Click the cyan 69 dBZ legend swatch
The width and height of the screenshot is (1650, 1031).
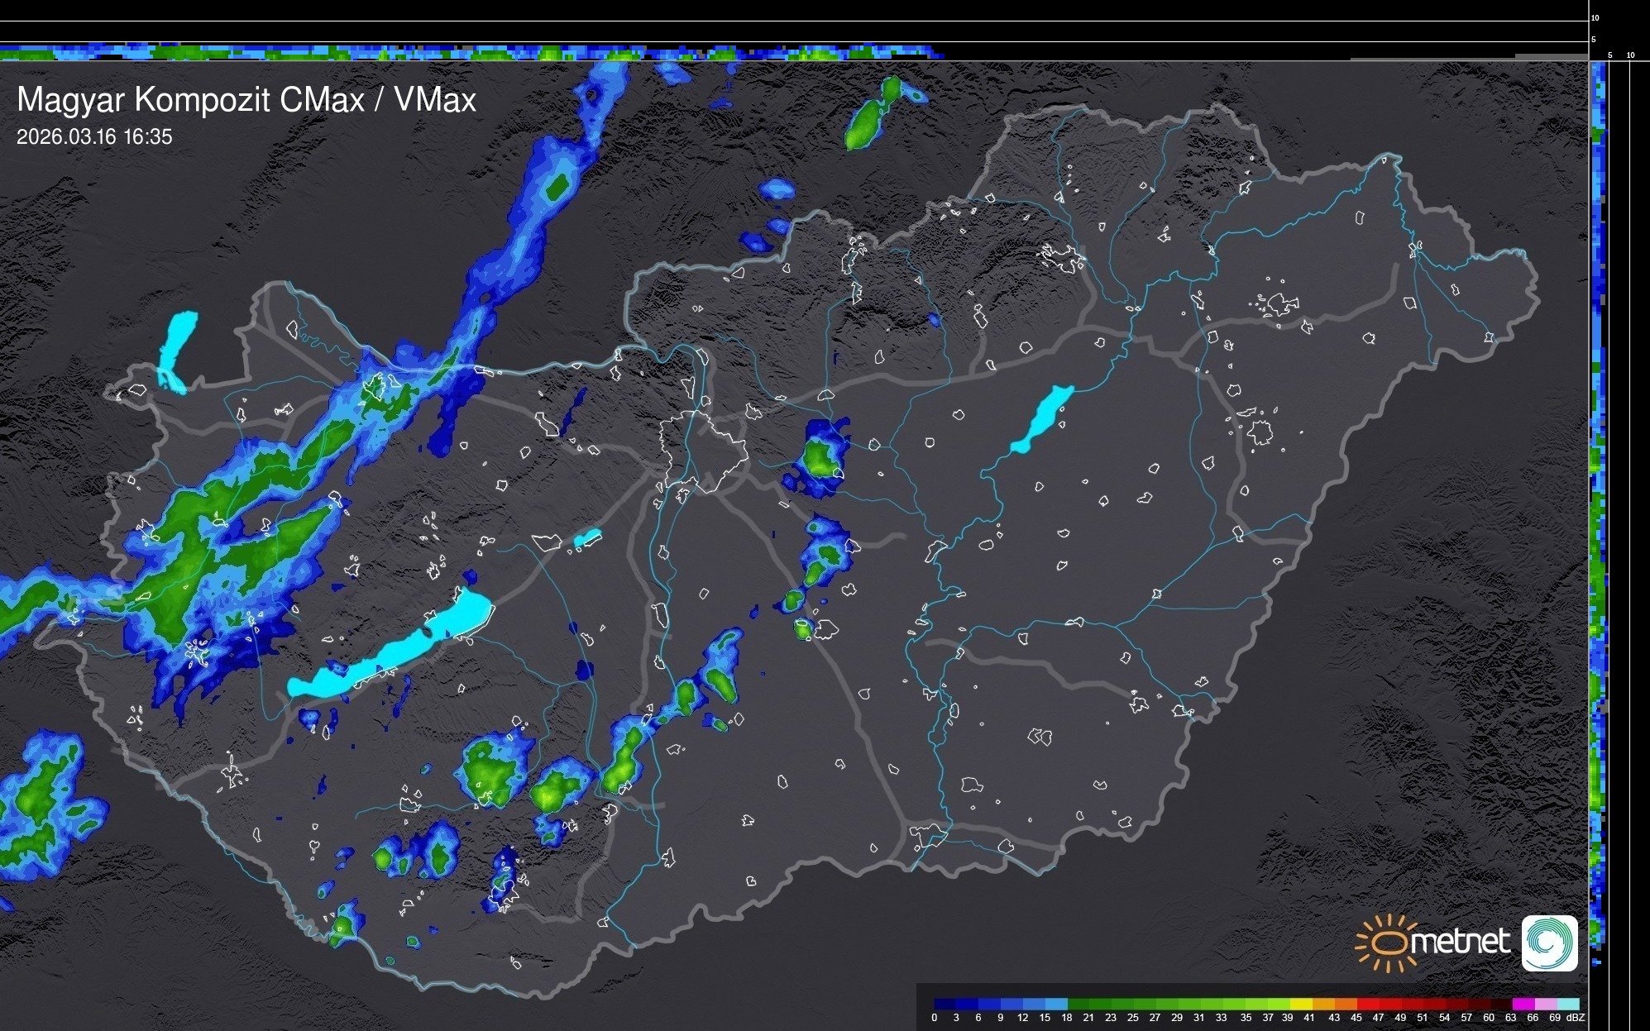pyautogui.click(x=1567, y=1004)
